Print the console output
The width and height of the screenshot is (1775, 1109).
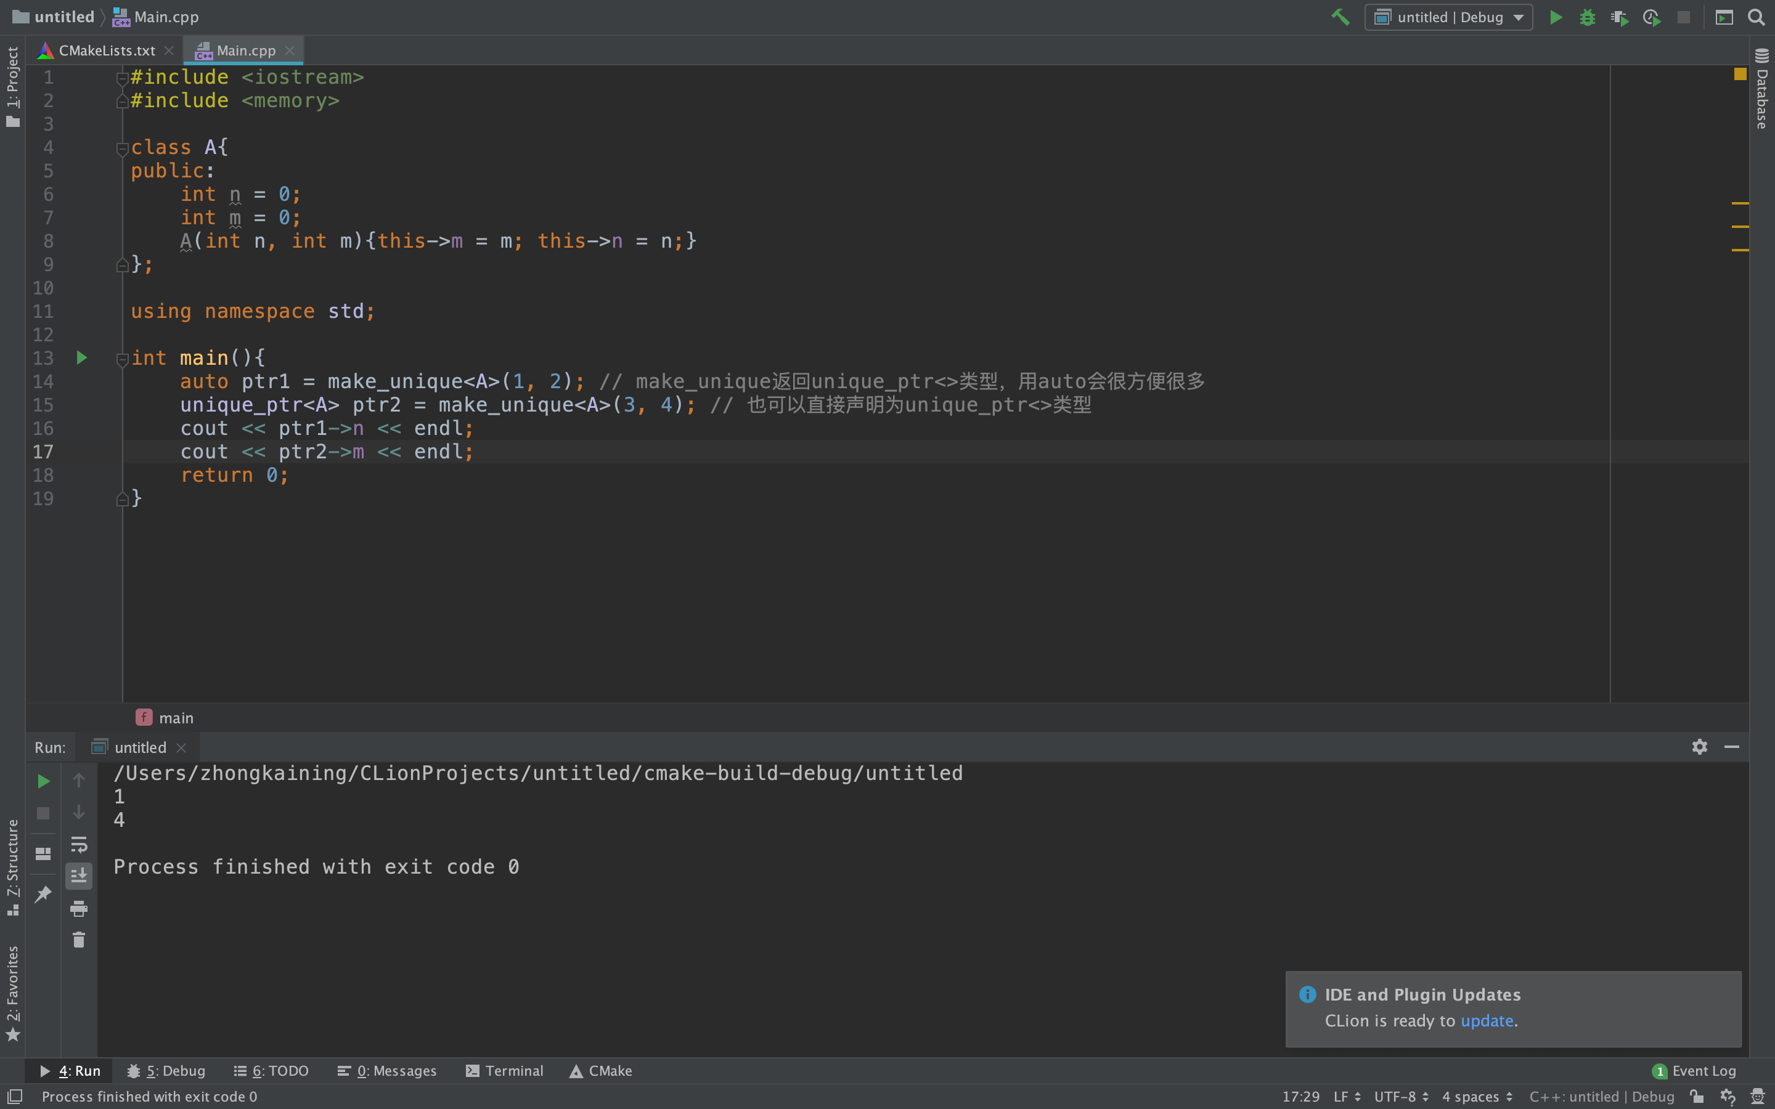[78, 909]
